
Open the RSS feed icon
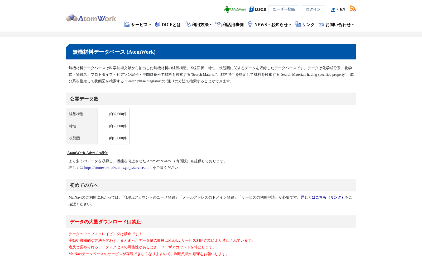coord(353,8)
